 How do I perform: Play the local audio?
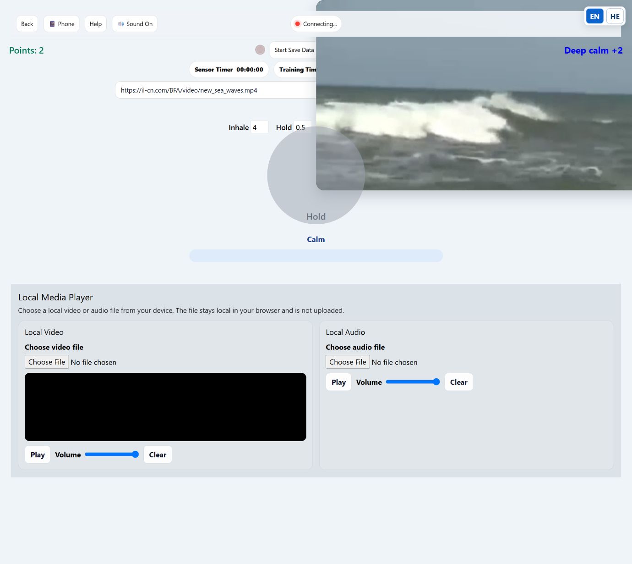click(338, 382)
